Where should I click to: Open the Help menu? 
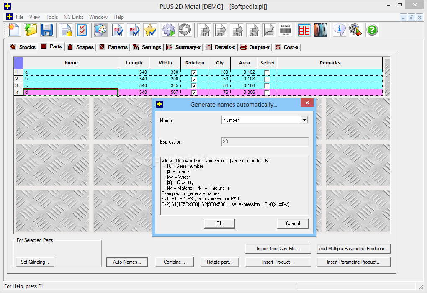[x=118, y=17]
